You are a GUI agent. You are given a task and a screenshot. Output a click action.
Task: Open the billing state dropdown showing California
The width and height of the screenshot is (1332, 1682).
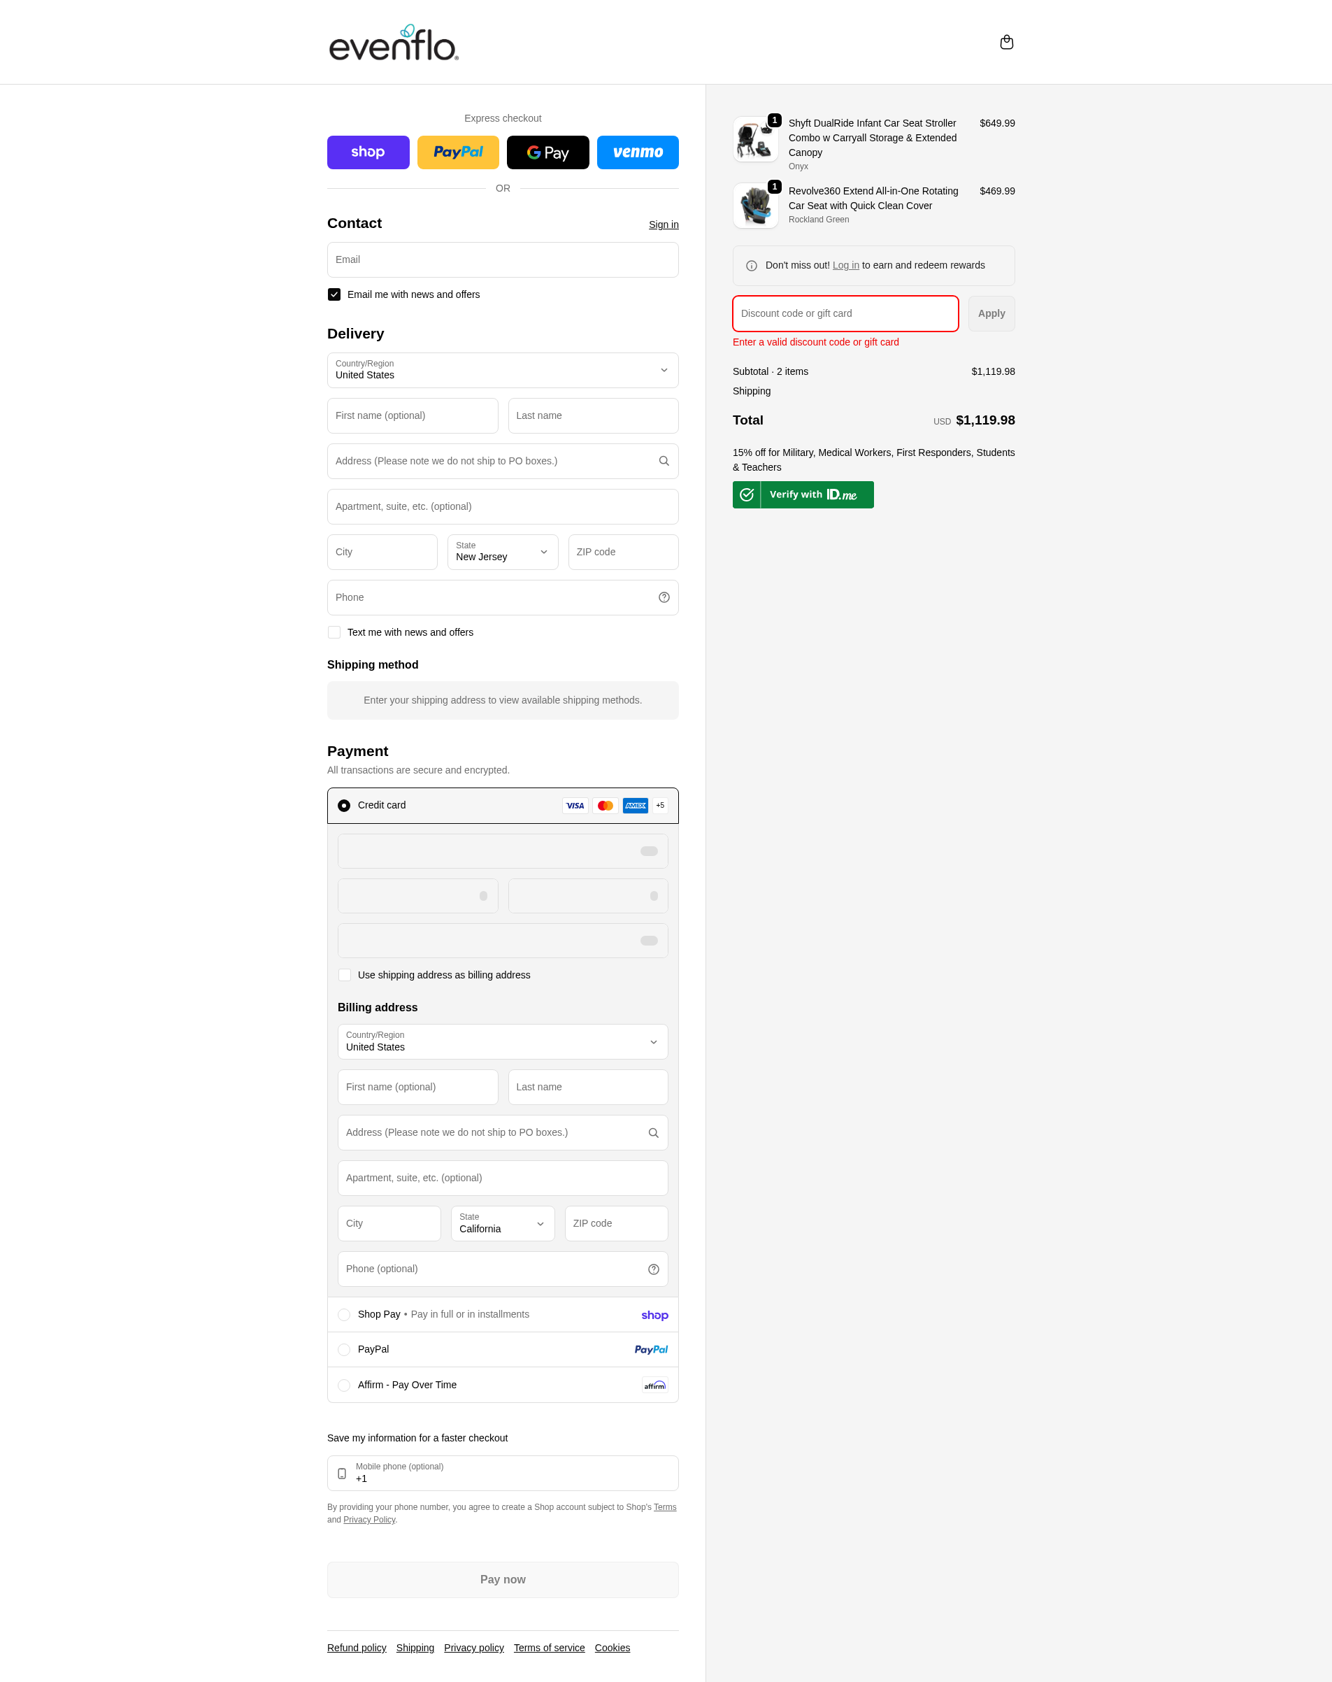point(501,1223)
